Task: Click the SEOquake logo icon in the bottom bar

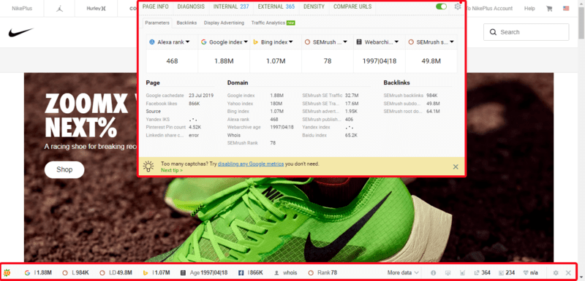Action: [x=7, y=273]
